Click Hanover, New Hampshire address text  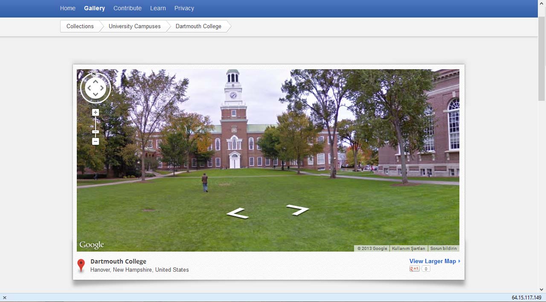(x=139, y=270)
